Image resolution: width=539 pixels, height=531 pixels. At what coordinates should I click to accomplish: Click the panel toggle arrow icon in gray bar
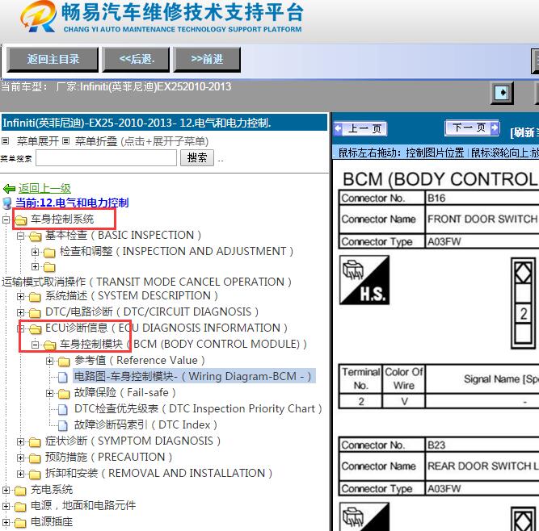pos(502,93)
